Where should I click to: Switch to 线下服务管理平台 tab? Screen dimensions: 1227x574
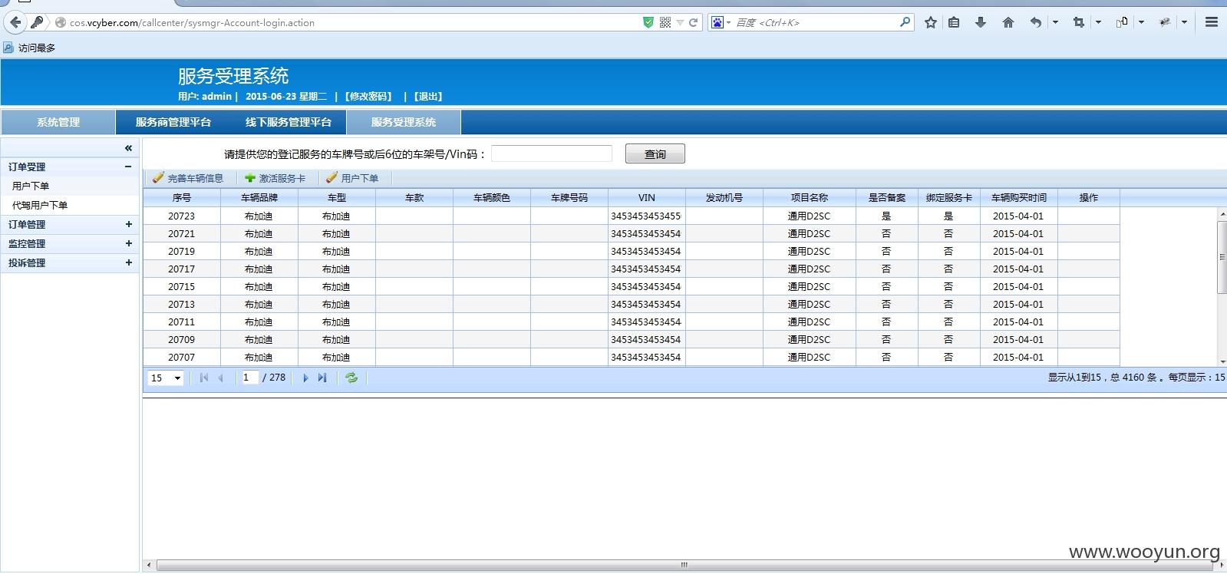(289, 122)
